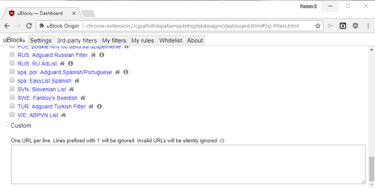Viewport: 375px width, 188px height.
Task: Check the Adguard Spanish/Portuguese filter
Action: (x=12, y=71)
